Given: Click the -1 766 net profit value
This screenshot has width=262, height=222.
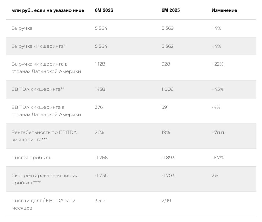Looking at the screenshot, I should click(x=101, y=158).
